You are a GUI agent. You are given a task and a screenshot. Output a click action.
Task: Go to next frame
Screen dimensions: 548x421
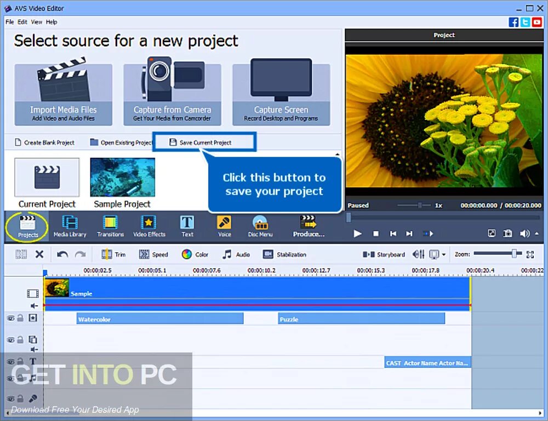409,234
